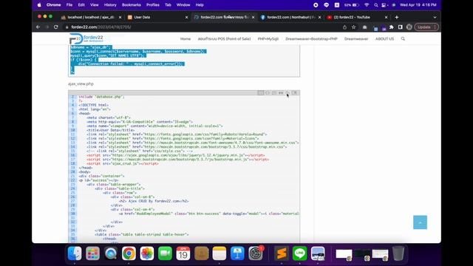
Task: Click the rightmost code toolbar icon
Action: coord(295,93)
